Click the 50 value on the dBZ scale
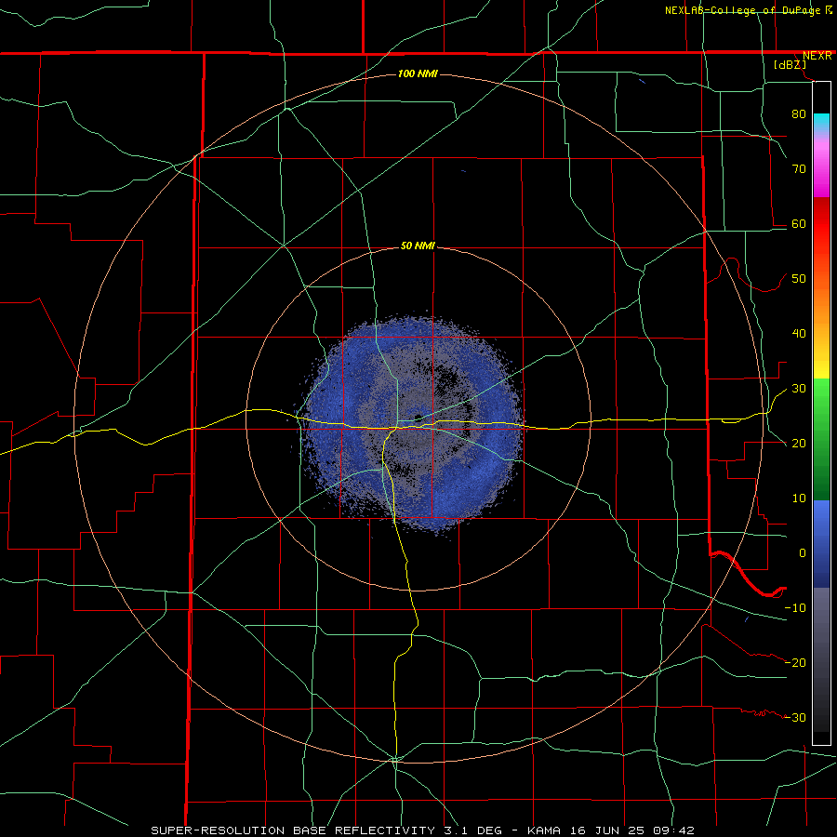Viewport: 837px width, 837px height. coord(799,279)
